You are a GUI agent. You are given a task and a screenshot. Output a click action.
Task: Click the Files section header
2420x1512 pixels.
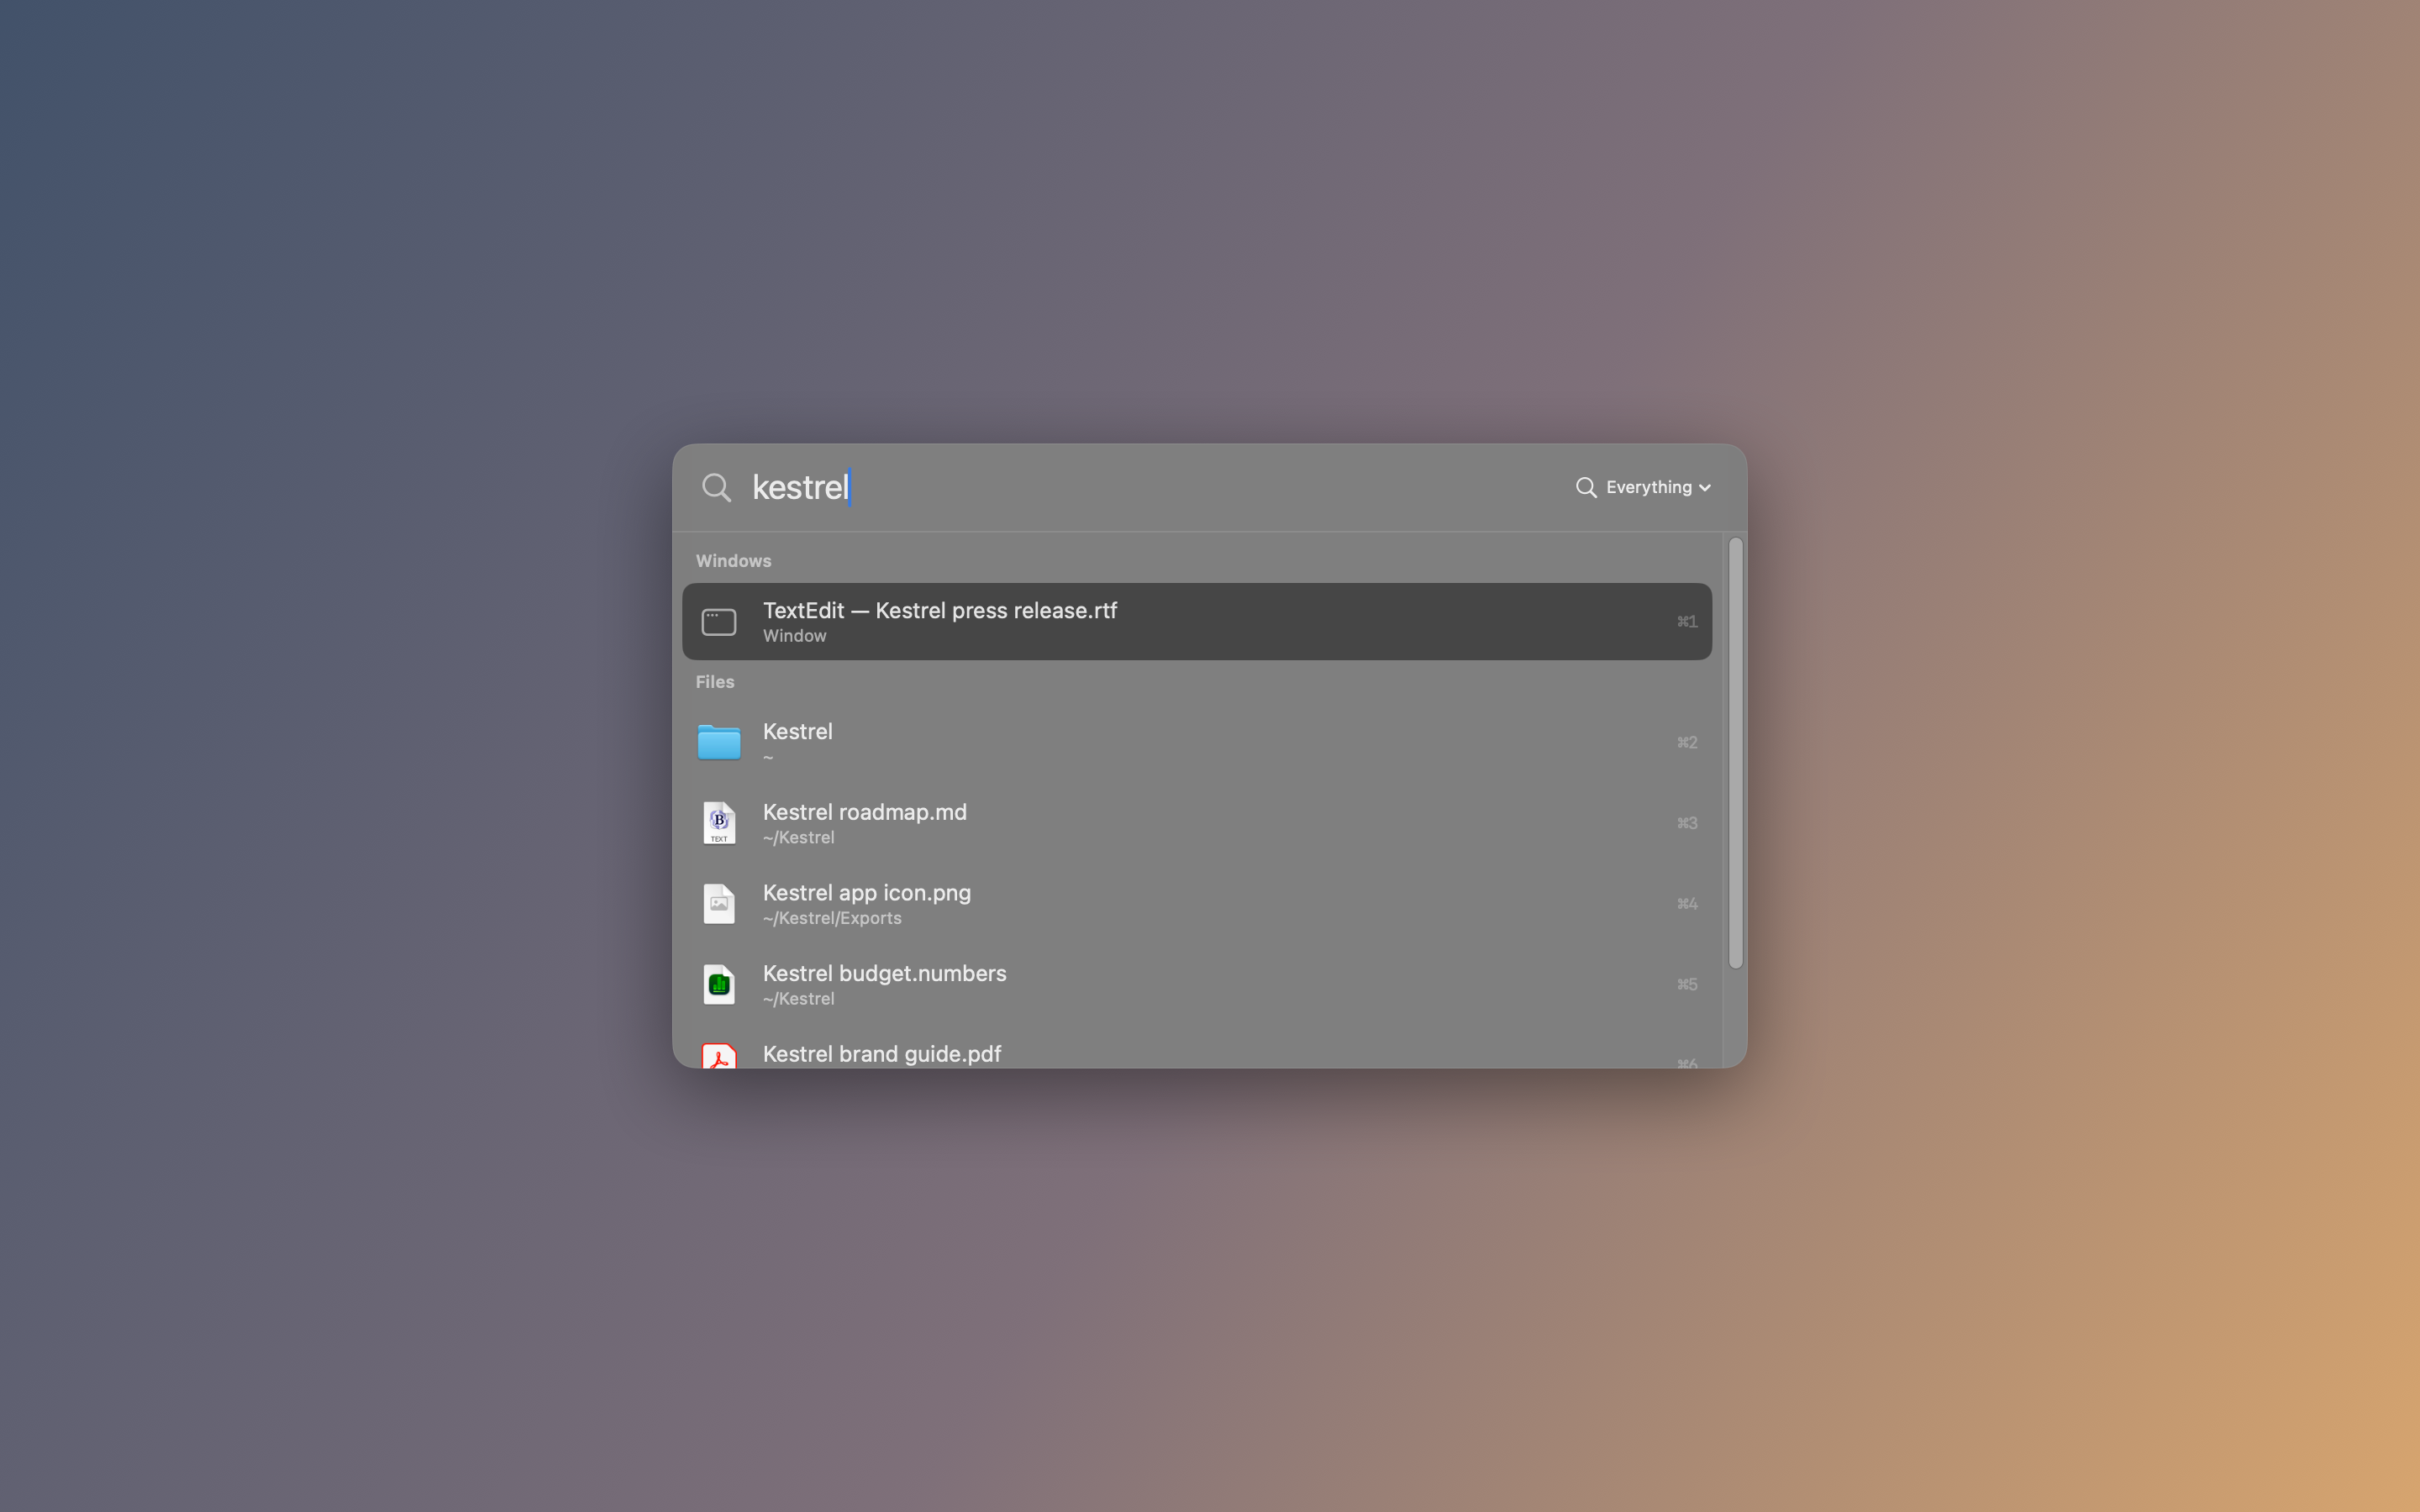click(x=715, y=682)
